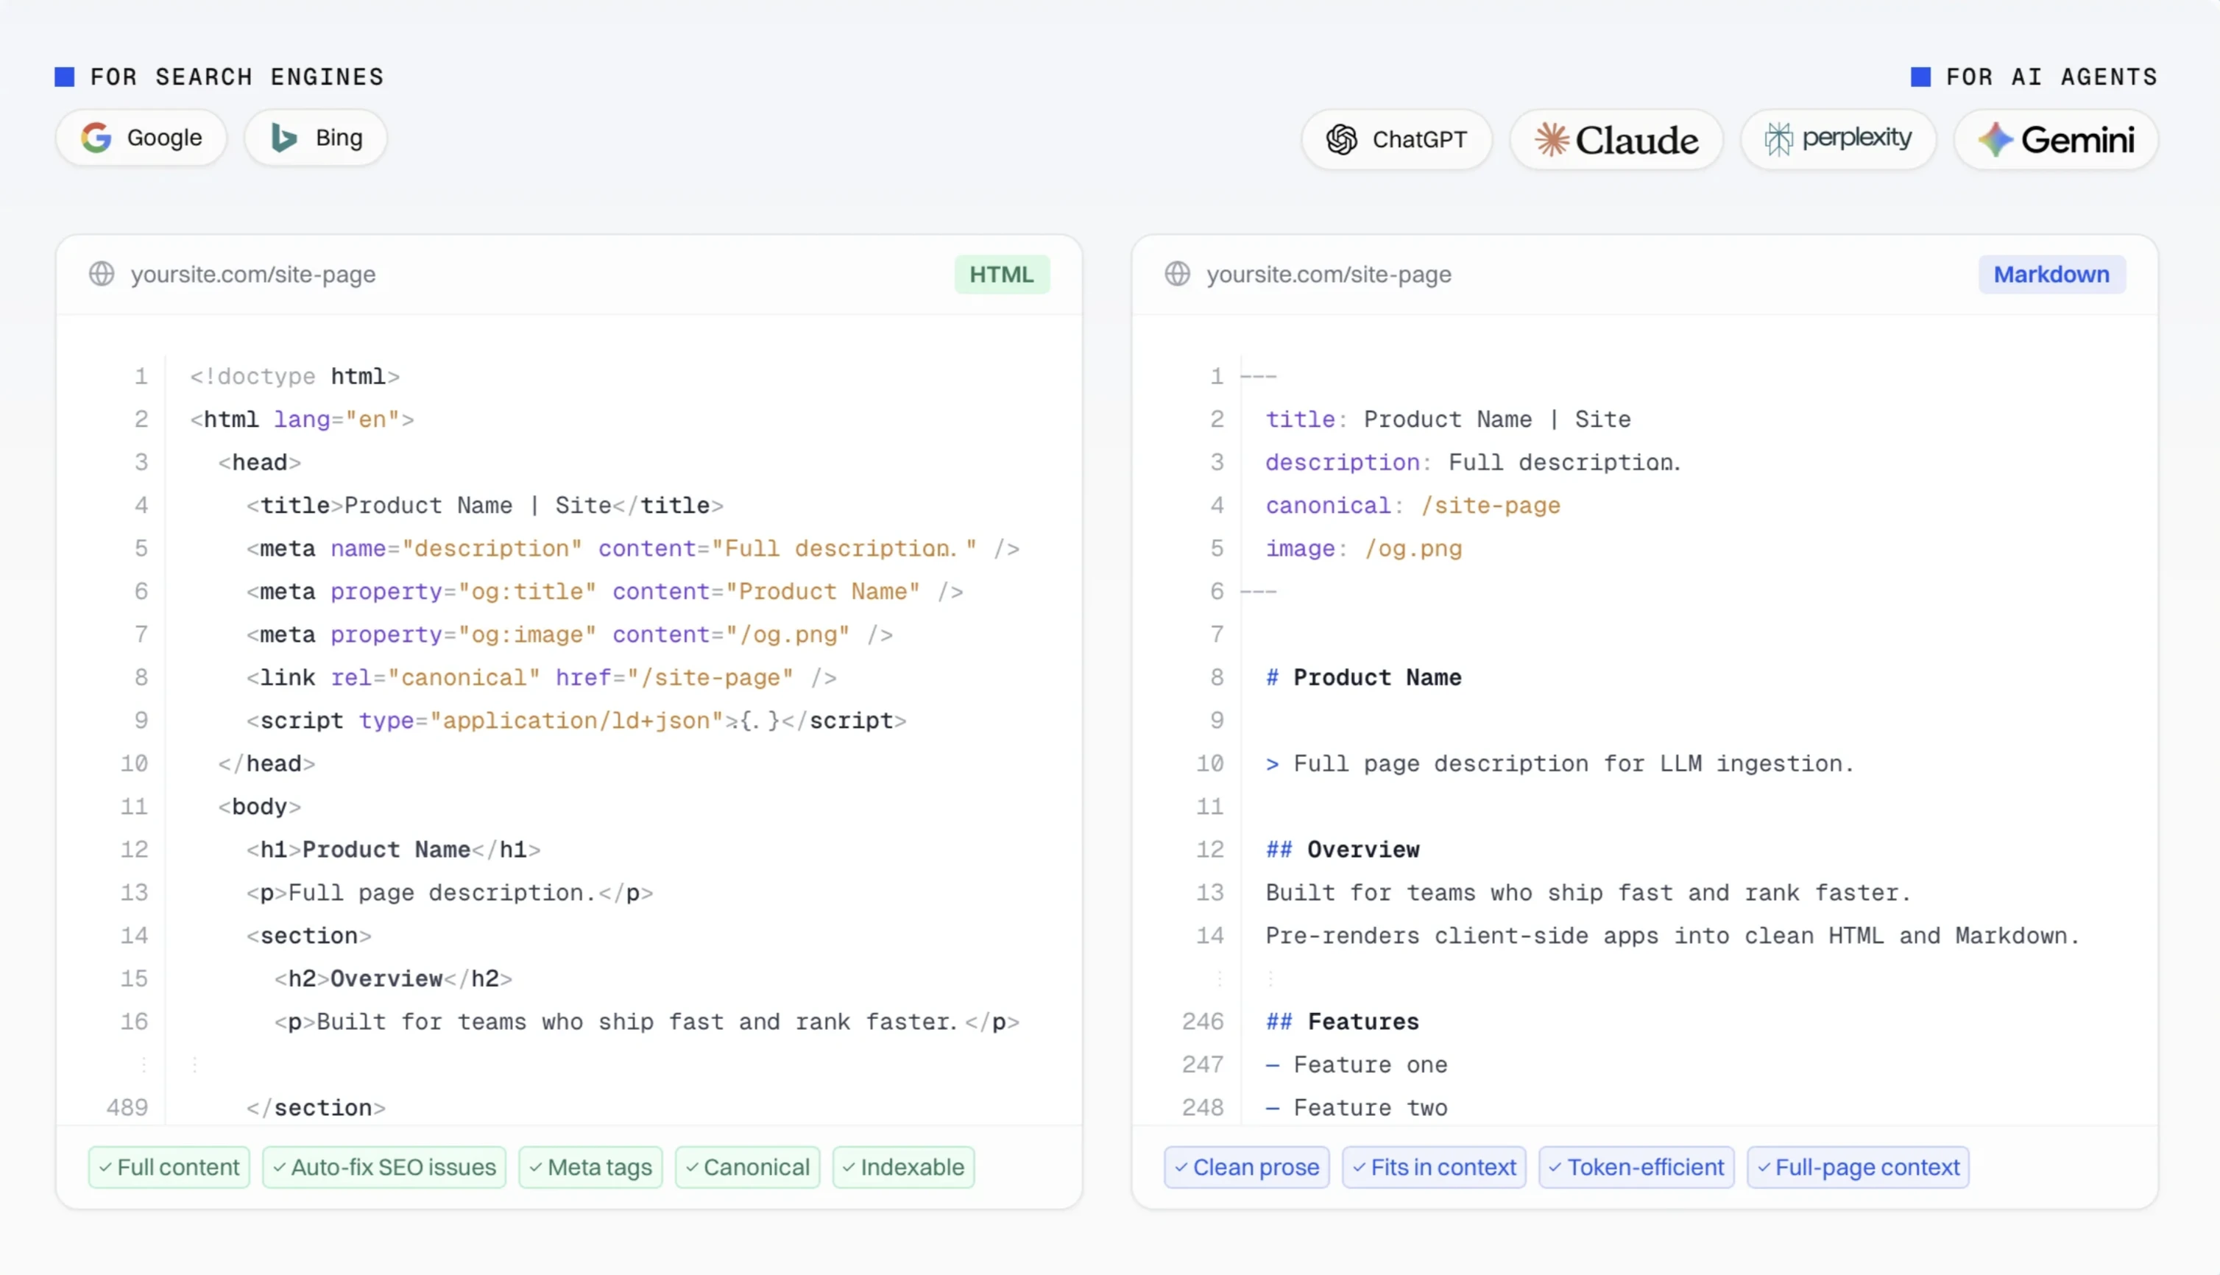Image resolution: width=2220 pixels, height=1275 pixels.
Task: Click the script type="application/ld+json" line
Action: point(577,720)
